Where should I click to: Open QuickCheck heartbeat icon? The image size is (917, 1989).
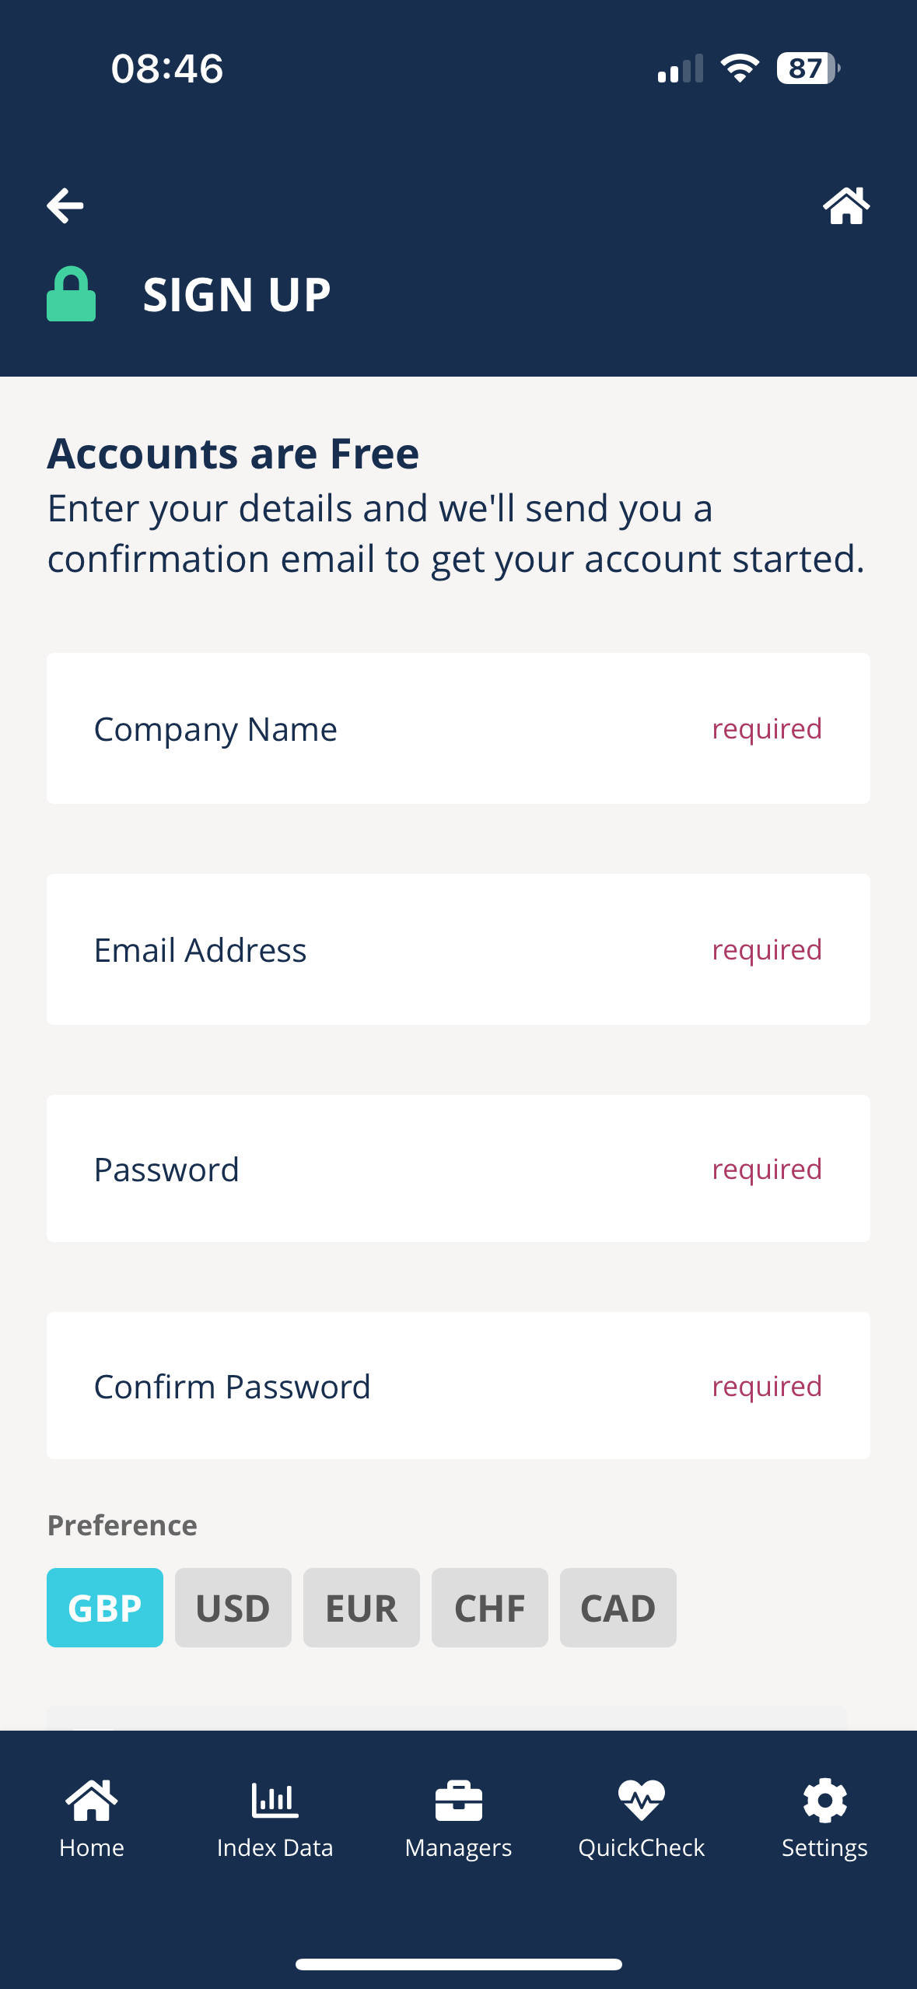[x=642, y=1801]
